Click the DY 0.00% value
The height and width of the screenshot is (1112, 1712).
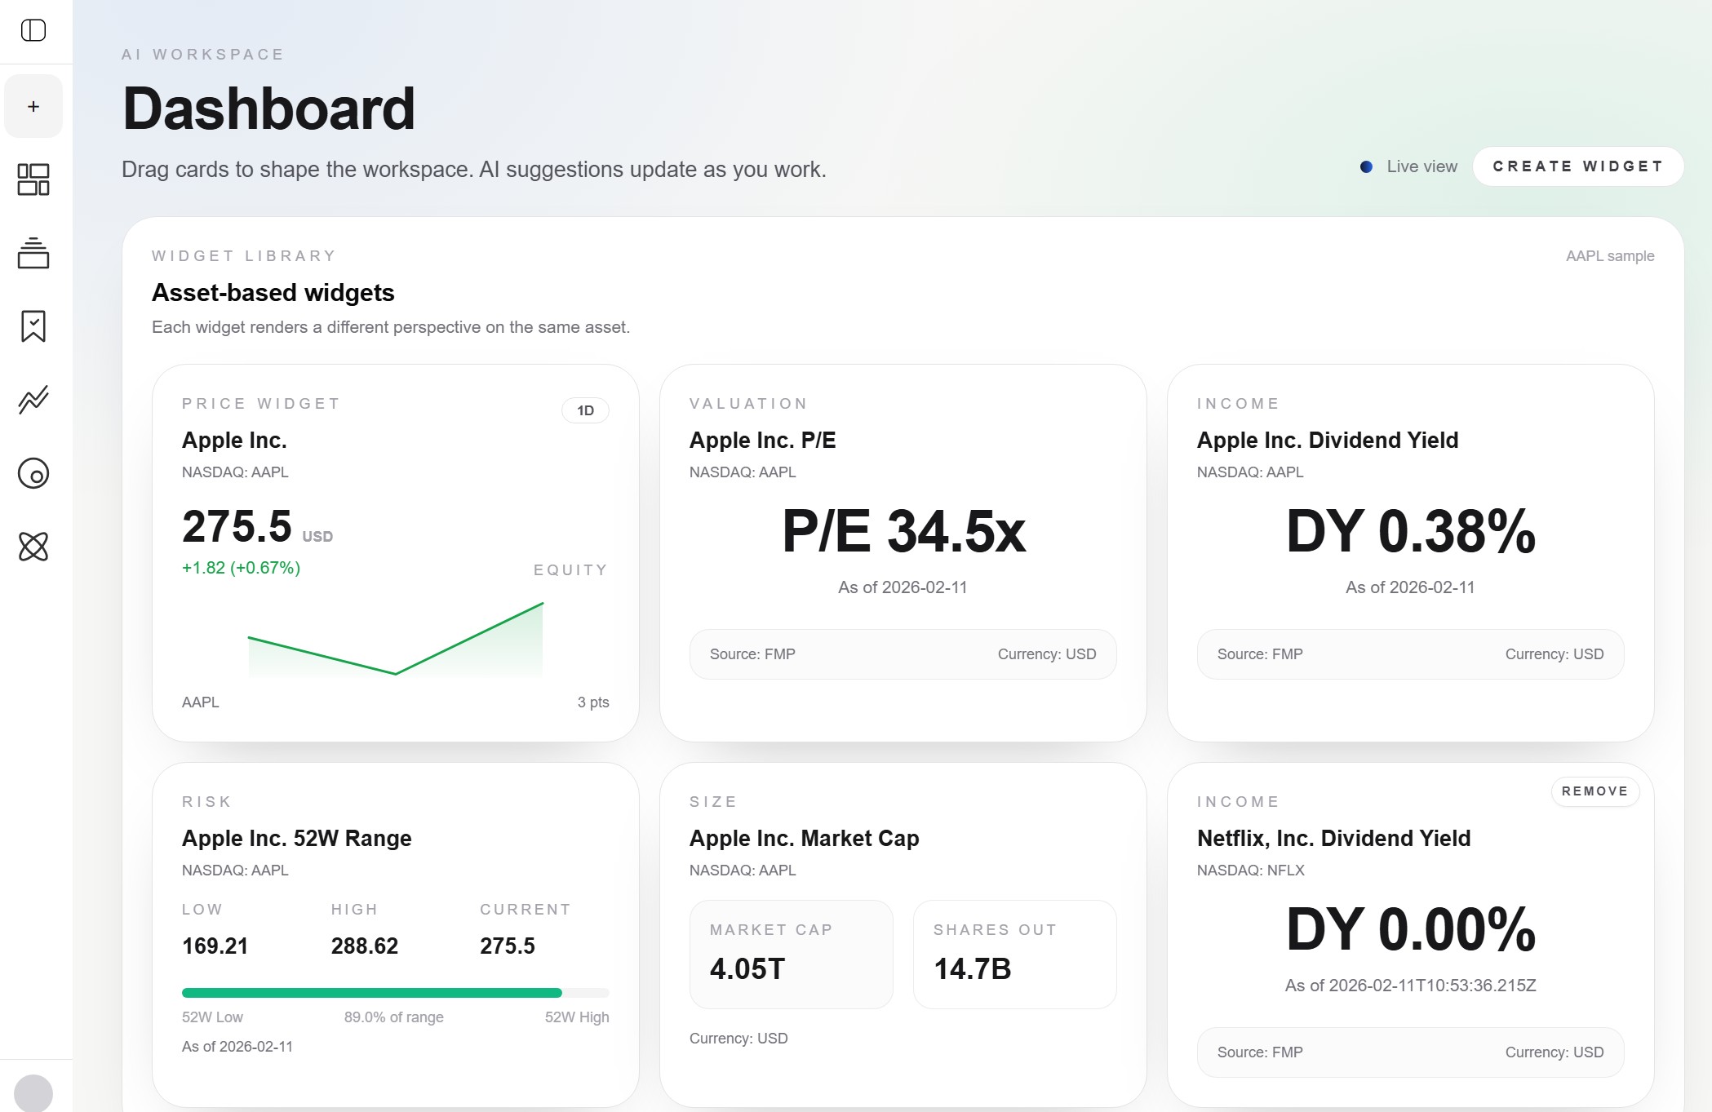tap(1411, 929)
